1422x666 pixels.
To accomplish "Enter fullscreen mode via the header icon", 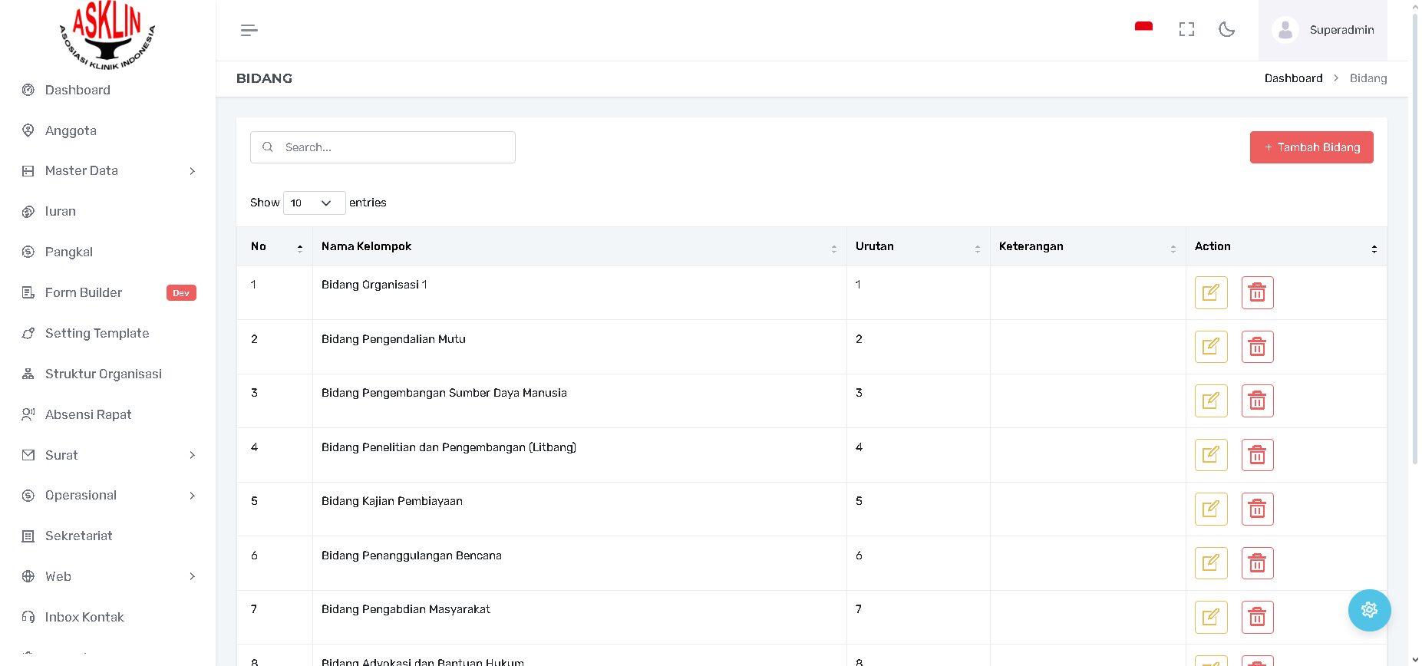I will [1186, 30].
